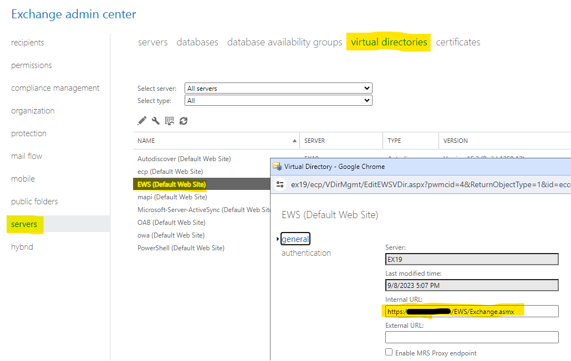
Task: Click the TYPE column header
Action: click(x=394, y=141)
